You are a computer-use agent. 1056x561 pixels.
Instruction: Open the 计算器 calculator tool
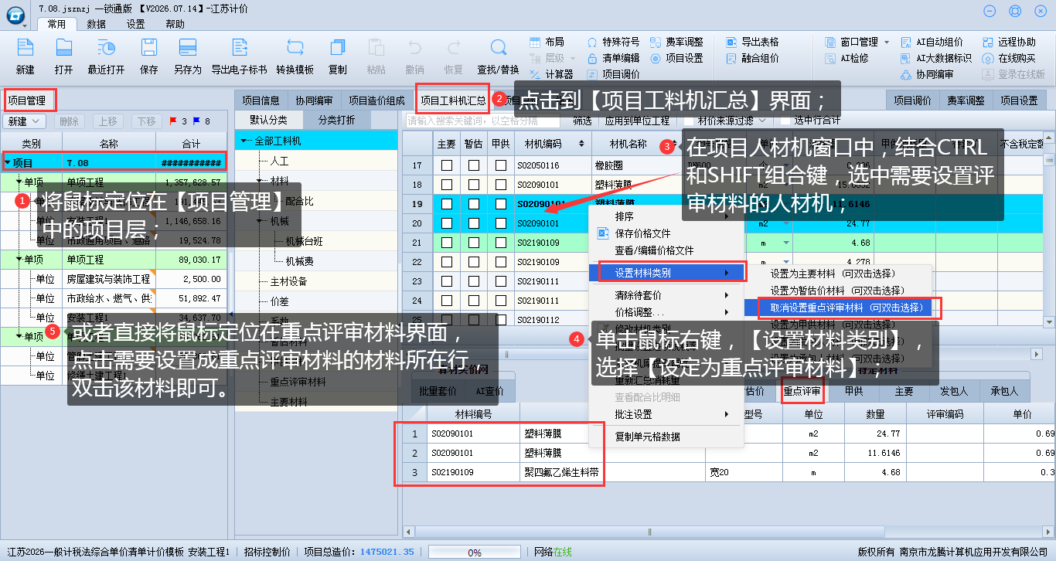coord(551,74)
